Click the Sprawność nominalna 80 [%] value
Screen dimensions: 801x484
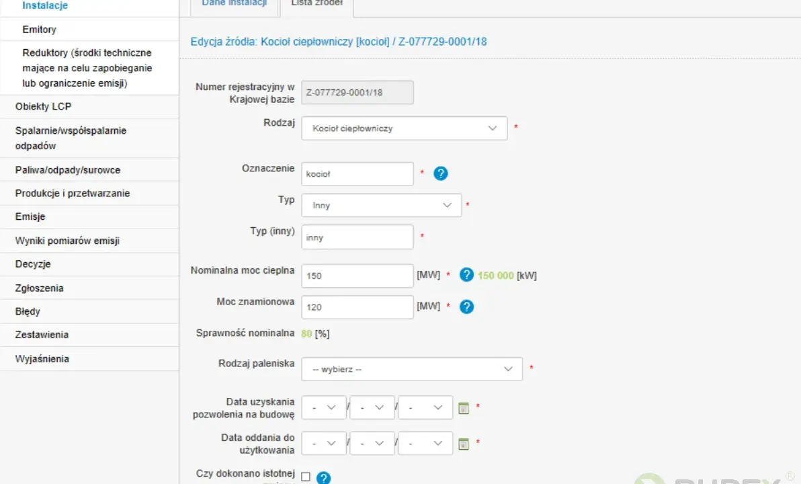pos(315,333)
